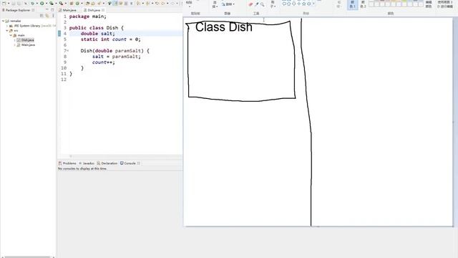
Task: Close the Dish.java editor tab
Action: pos(103,10)
